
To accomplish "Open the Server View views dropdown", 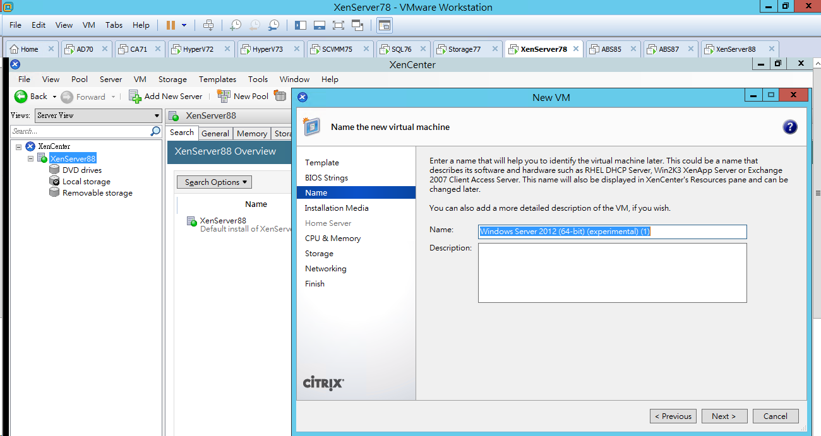I will click(x=99, y=115).
